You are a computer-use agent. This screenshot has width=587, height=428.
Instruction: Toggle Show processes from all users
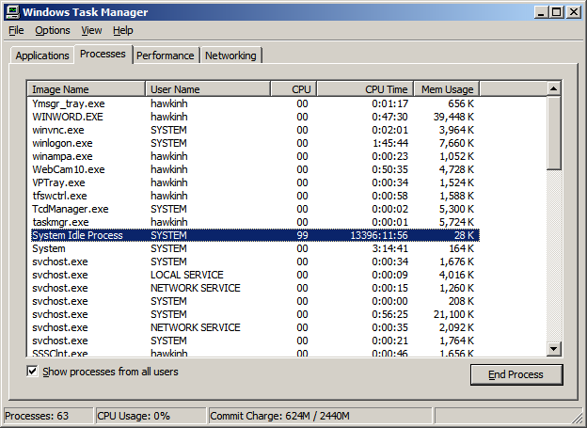coord(33,372)
